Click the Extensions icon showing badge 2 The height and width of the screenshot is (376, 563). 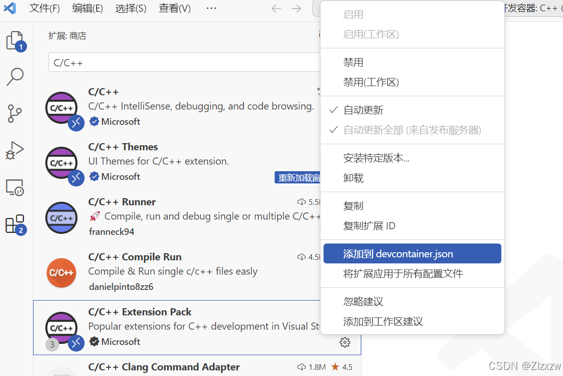tap(15, 224)
